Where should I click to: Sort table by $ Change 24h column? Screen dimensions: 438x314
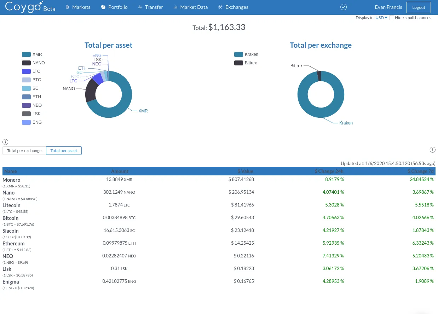point(329,171)
